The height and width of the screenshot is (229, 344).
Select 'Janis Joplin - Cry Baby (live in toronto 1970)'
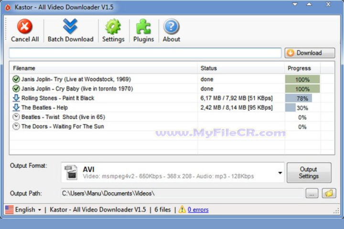[77, 89]
